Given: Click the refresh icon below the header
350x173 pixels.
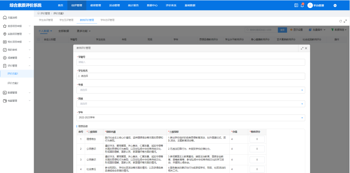Looking at the screenshot, I should (341, 21).
